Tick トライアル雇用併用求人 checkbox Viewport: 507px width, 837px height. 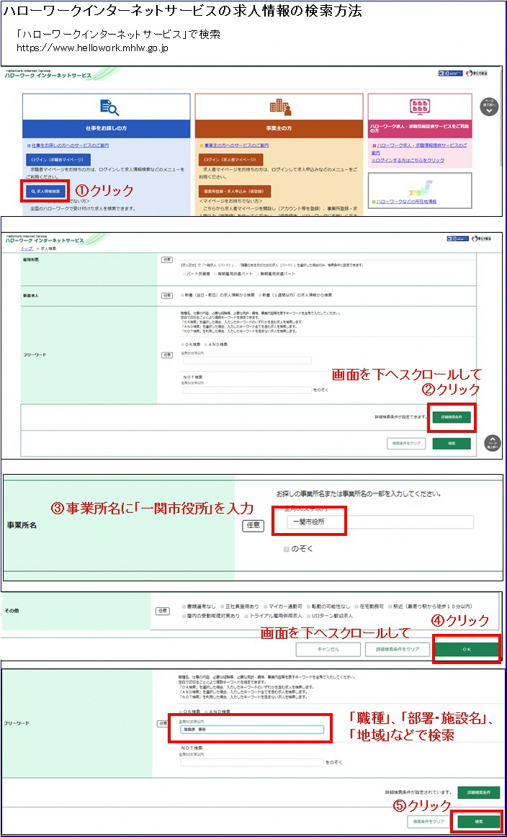tap(246, 615)
